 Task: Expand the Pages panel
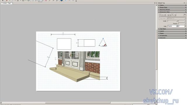click(172, 33)
